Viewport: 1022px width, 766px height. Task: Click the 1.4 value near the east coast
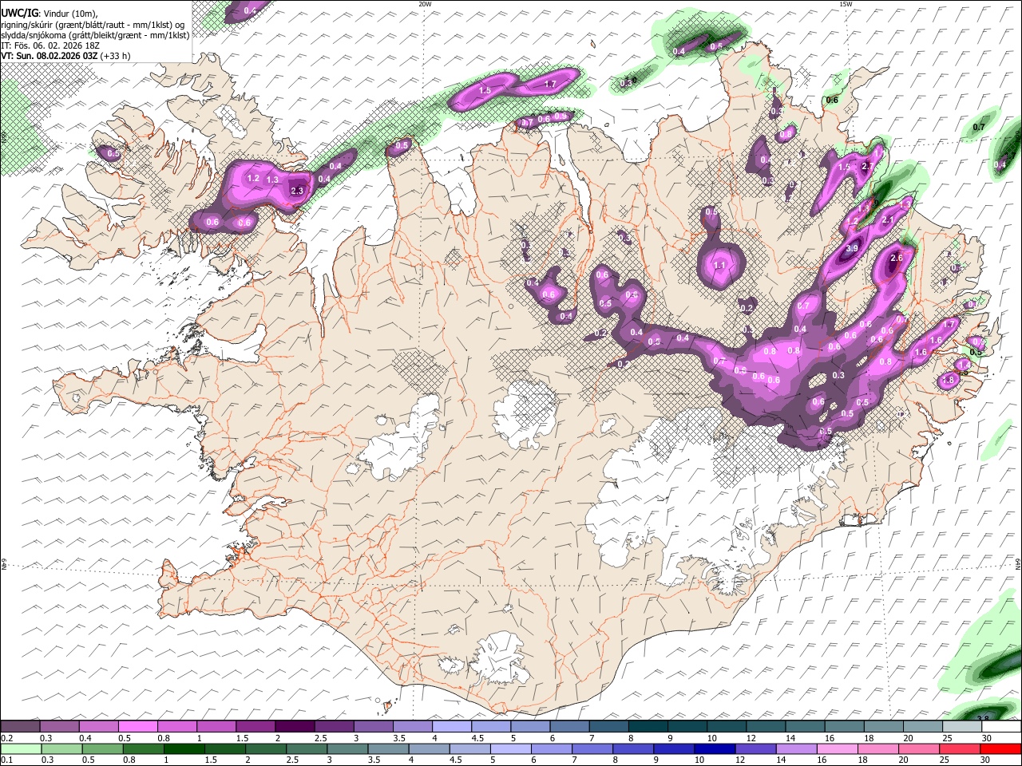coord(965,365)
